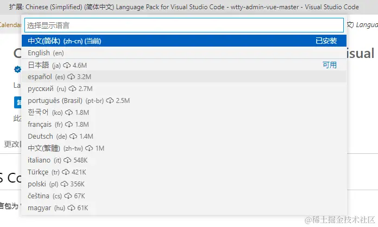Click download cloud icon next to polski
Viewport: 378px width, 227px height.
(x=65, y=184)
